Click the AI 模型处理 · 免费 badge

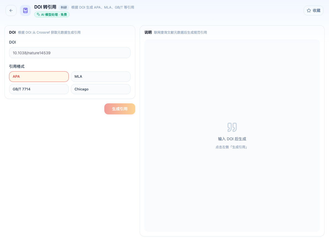(x=52, y=14)
